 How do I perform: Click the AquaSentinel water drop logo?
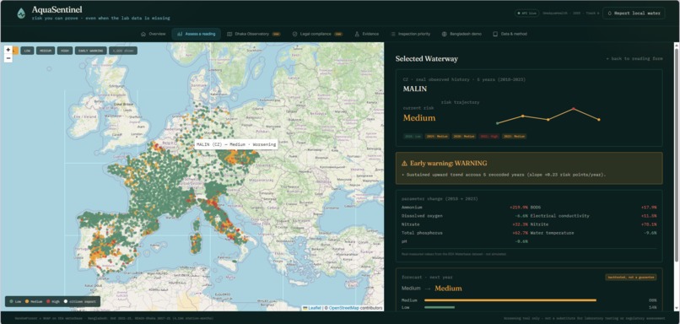click(x=21, y=13)
